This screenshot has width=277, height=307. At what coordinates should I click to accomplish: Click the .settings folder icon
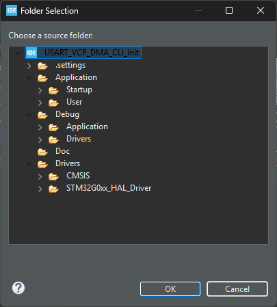42,66
